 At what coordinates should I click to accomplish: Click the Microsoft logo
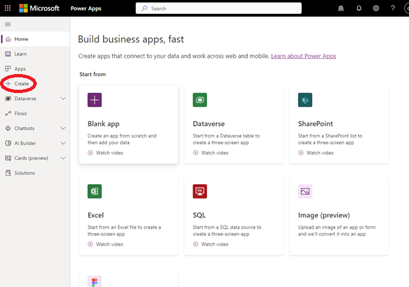tap(39, 8)
